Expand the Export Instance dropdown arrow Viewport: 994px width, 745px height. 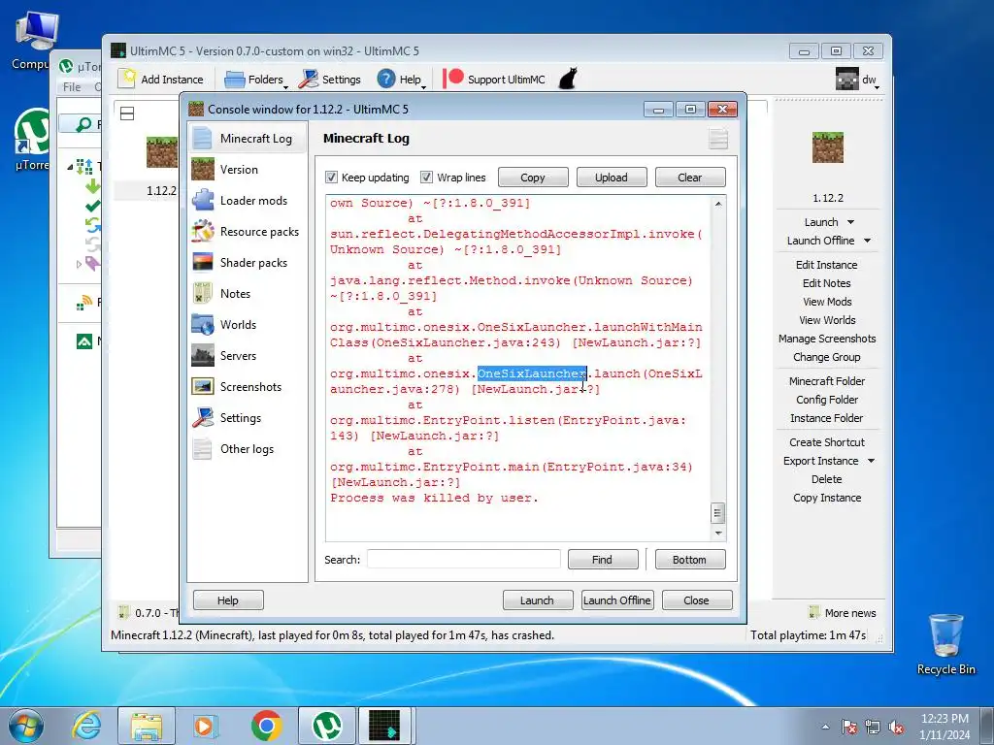point(871,461)
